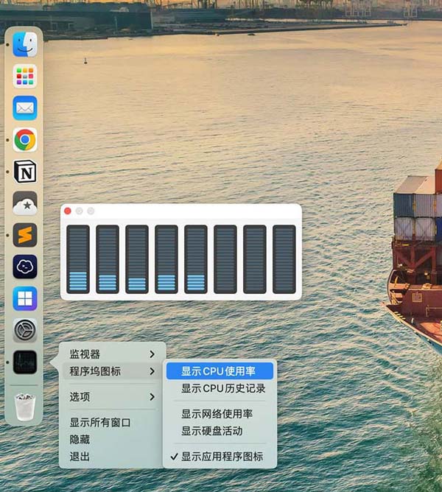Open Finder from the dock
This screenshot has height=492, width=442.
[x=25, y=45]
